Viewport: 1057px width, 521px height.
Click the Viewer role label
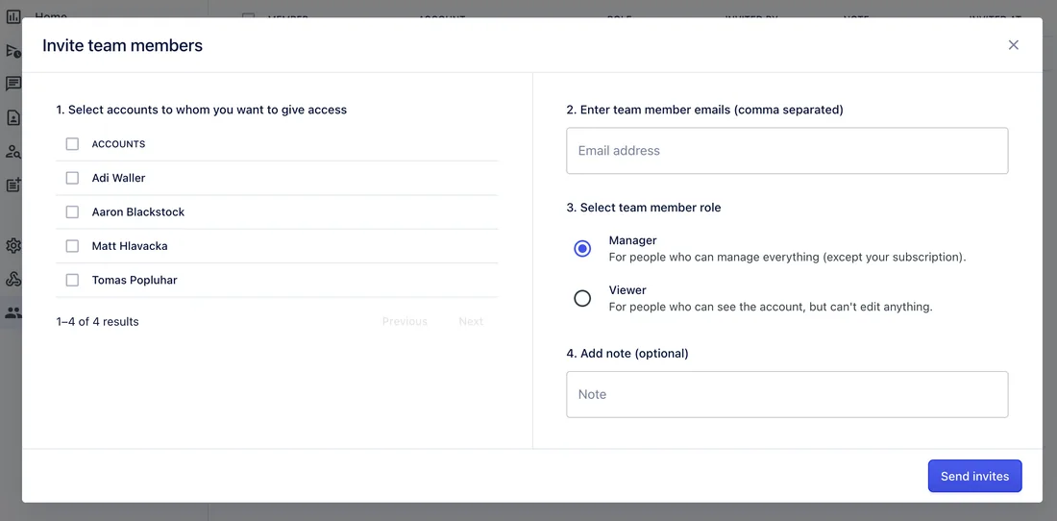point(627,290)
